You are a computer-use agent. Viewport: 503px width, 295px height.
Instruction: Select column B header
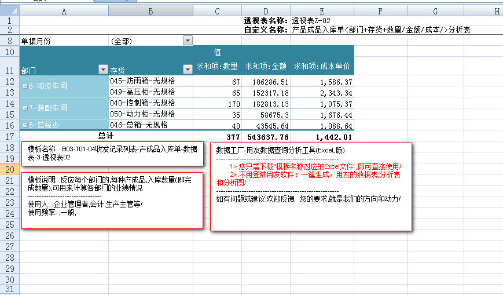(150, 11)
